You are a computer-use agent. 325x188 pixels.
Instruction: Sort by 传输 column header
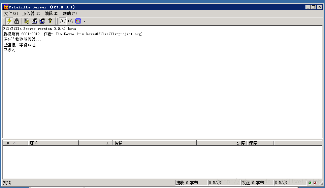point(154,143)
